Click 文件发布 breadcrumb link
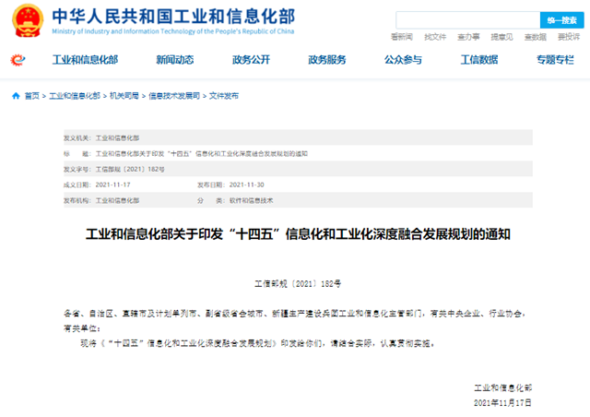 (x=224, y=96)
